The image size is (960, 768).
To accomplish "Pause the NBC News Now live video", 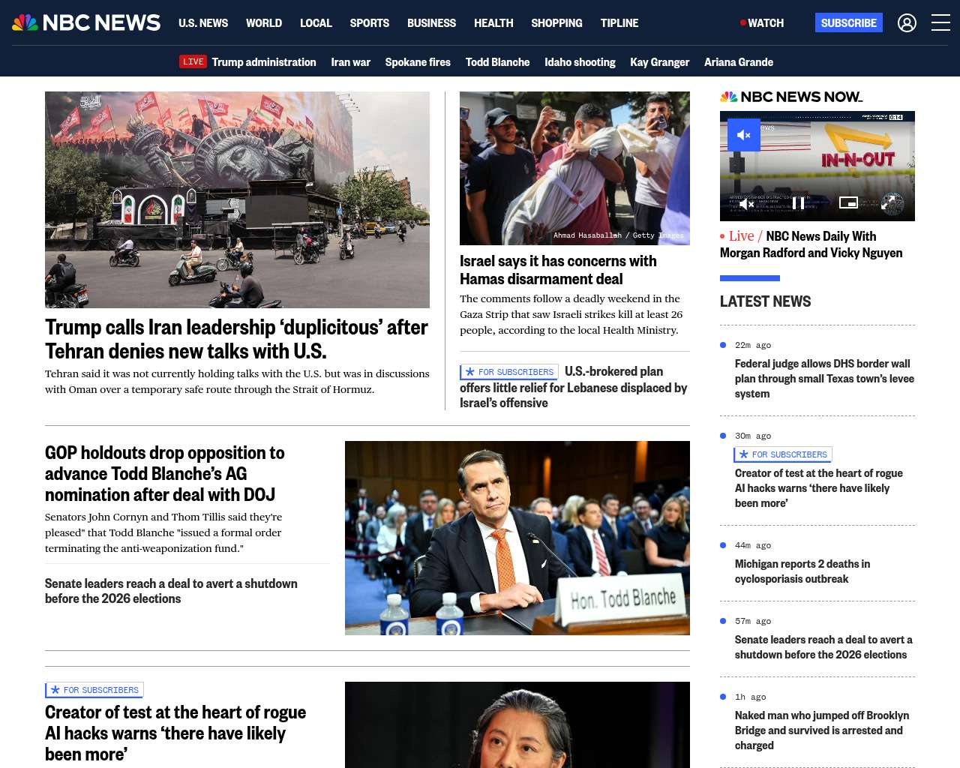I will [798, 203].
